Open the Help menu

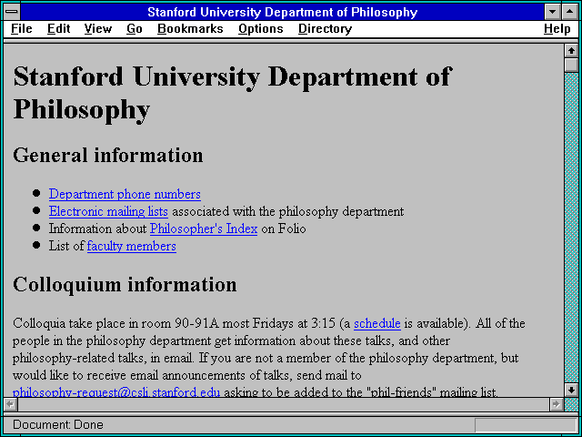(557, 28)
